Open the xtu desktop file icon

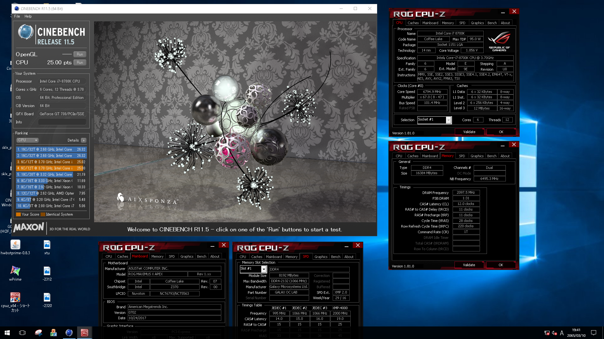pyautogui.click(x=47, y=247)
